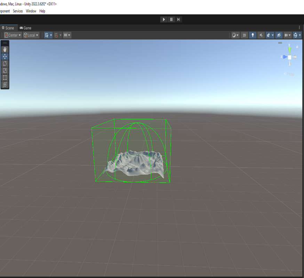Click the snap increment settings icon
304x278 pixels.
click(65, 35)
